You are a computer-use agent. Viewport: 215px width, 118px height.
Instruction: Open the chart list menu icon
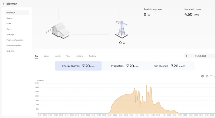click(x=211, y=76)
